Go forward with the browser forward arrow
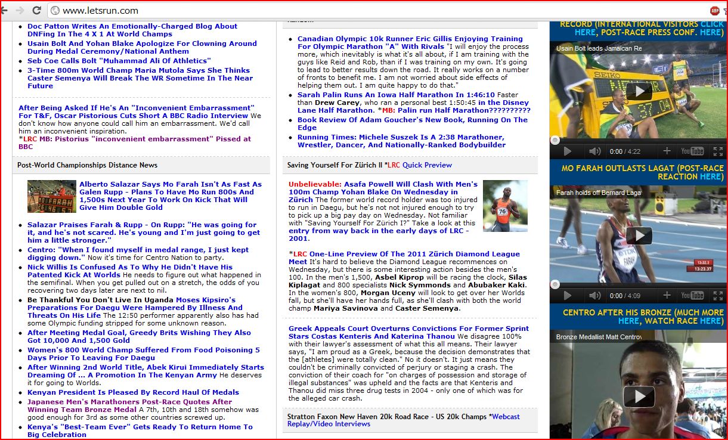Viewport: 728px width, 440px height. pyautogui.click(x=20, y=10)
